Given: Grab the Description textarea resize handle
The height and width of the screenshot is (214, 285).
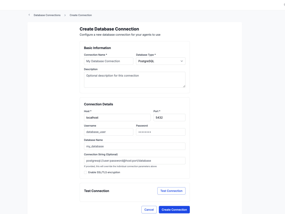Looking at the screenshot, I should coord(184,86).
